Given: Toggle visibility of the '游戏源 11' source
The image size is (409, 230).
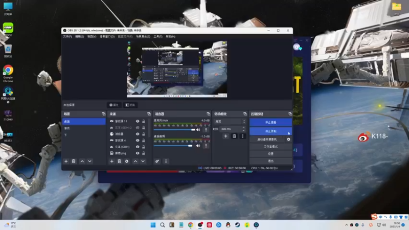Looking at the screenshot, I should click(138, 121).
